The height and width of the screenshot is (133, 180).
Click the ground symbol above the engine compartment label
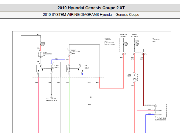pyautogui.click(x=52, y=95)
